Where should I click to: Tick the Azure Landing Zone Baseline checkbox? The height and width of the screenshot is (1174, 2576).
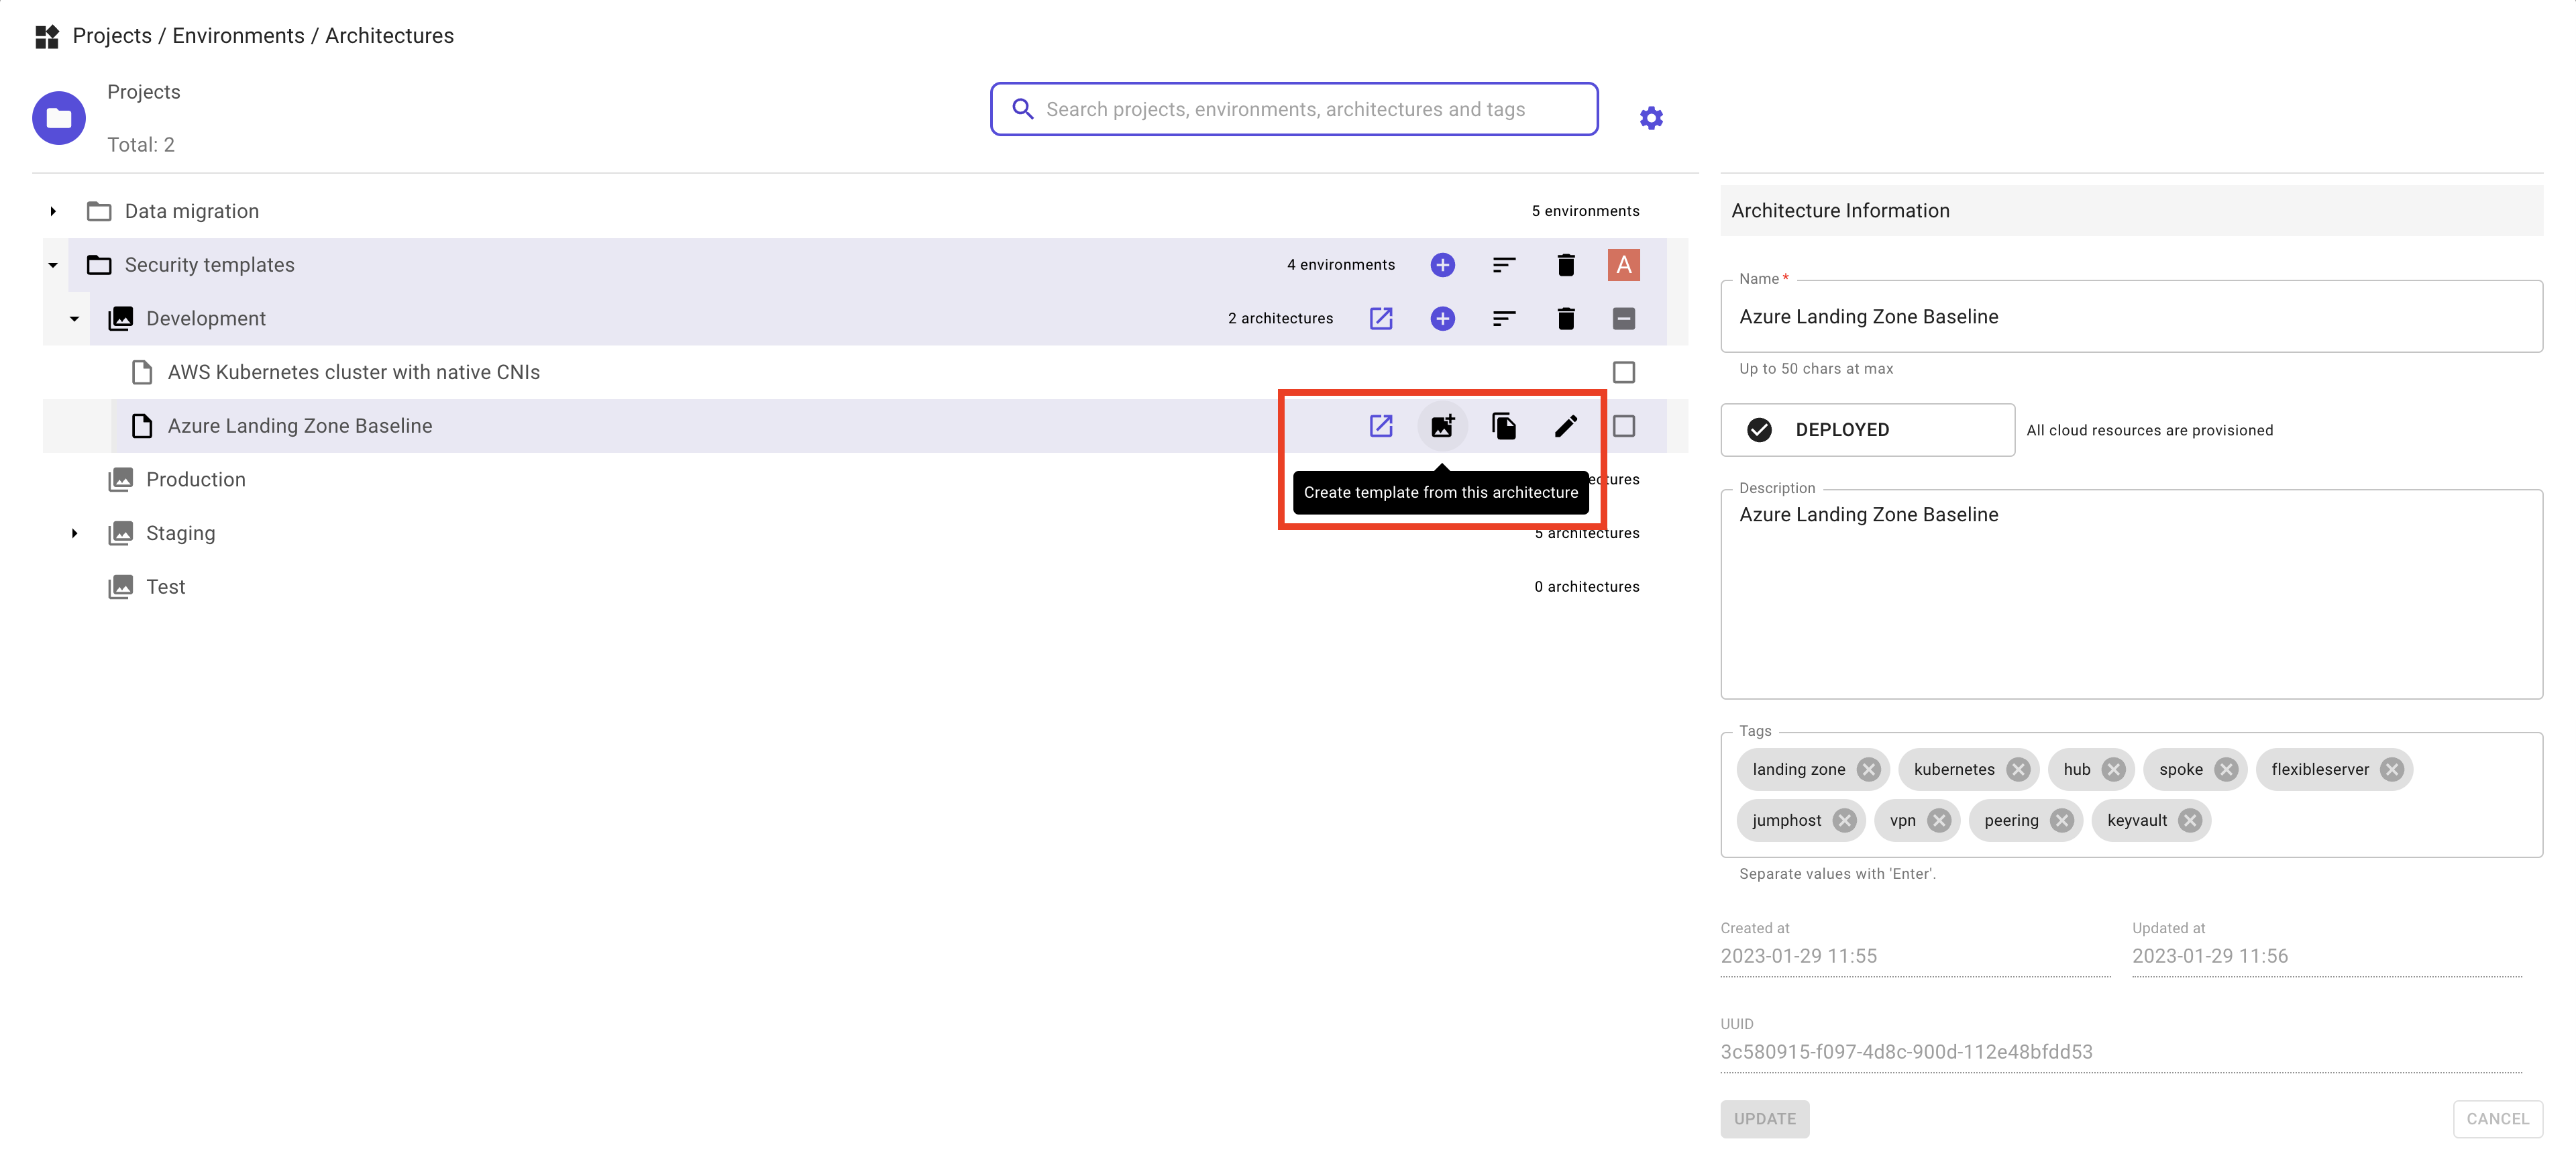[1624, 426]
